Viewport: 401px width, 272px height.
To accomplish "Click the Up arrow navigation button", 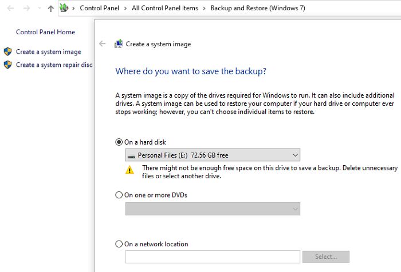I will (51, 9).
